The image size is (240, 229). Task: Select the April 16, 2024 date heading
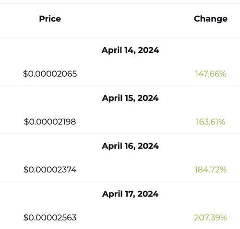tap(130, 146)
